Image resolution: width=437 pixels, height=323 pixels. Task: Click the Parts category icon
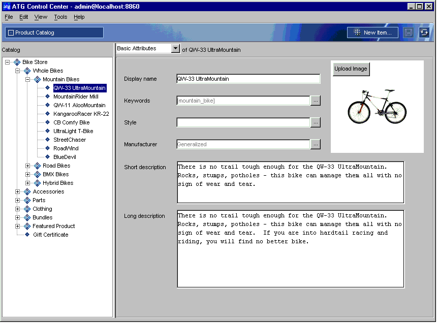pos(27,200)
